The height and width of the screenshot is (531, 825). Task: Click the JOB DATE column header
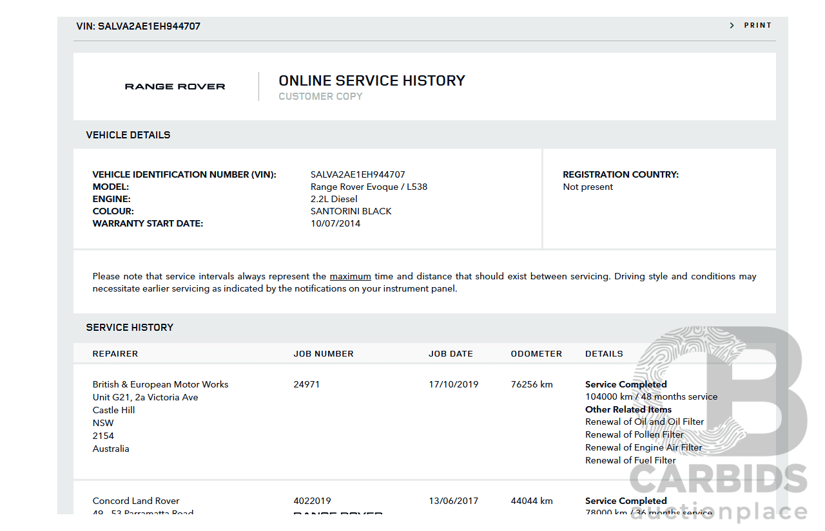[451, 353]
